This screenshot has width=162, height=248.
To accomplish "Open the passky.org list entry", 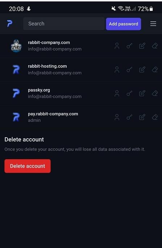I will 81,93.
